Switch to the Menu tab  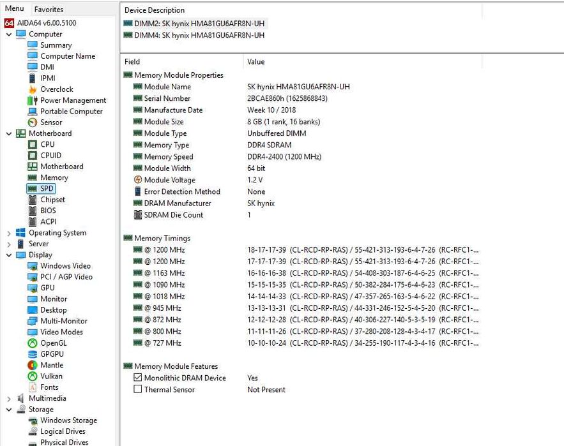15,9
